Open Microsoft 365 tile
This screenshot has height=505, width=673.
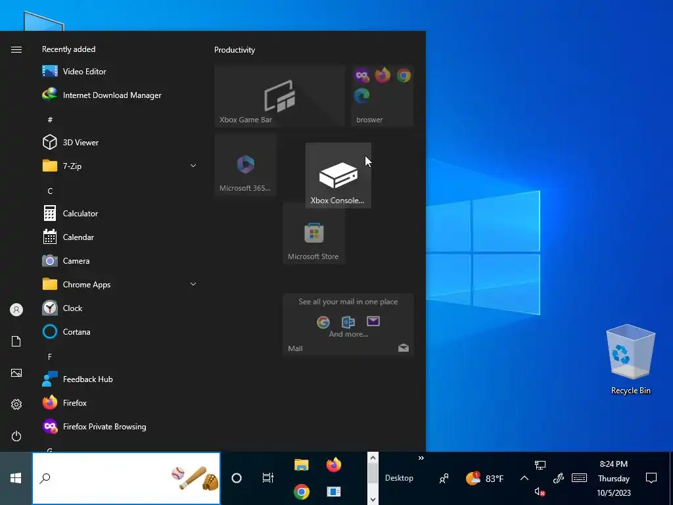245,164
